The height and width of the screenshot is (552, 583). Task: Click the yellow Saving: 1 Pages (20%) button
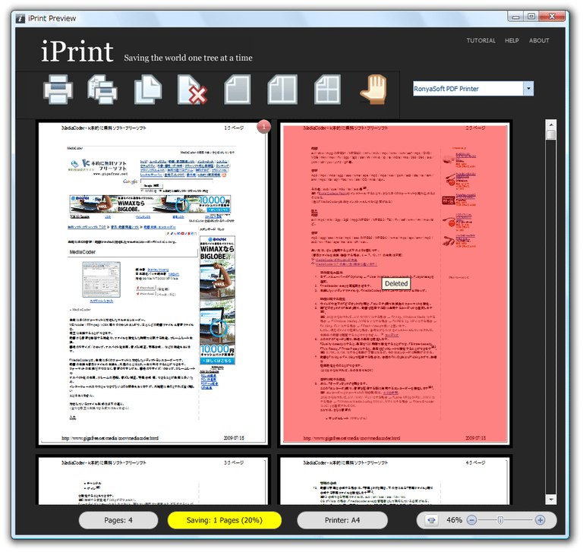[224, 520]
